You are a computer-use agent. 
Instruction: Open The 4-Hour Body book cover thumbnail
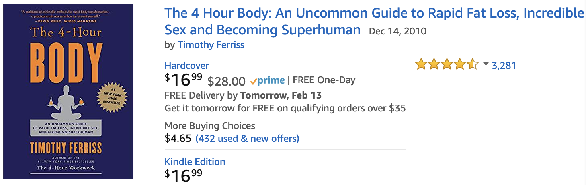click(68, 91)
